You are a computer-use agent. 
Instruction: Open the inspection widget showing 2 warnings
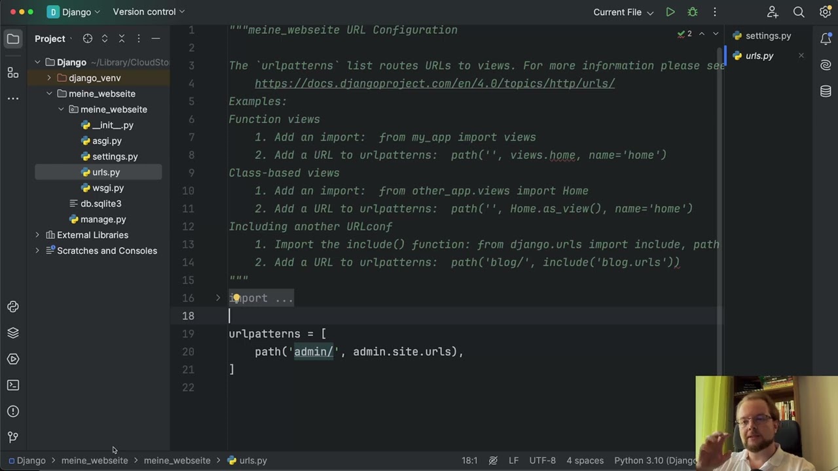[685, 34]
